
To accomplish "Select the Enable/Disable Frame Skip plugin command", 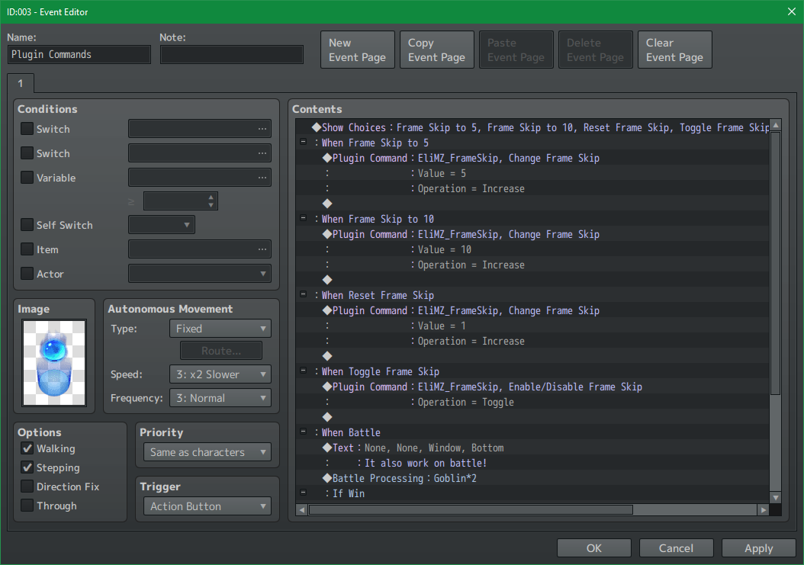I will [x=532, y=387].
